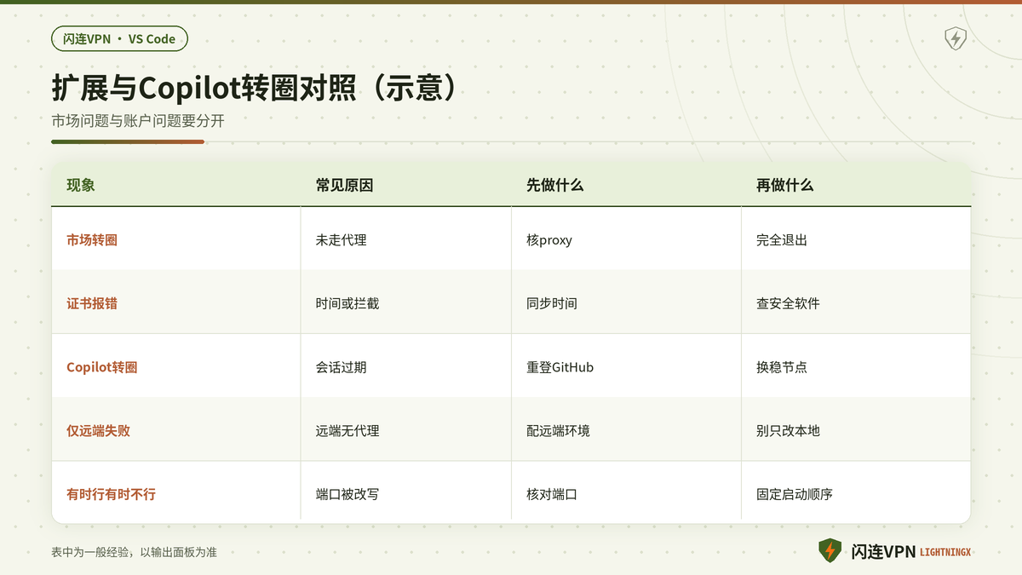
Task: Click the subtitle 市场问题与账户问题要分开
Action: [138, 121]
